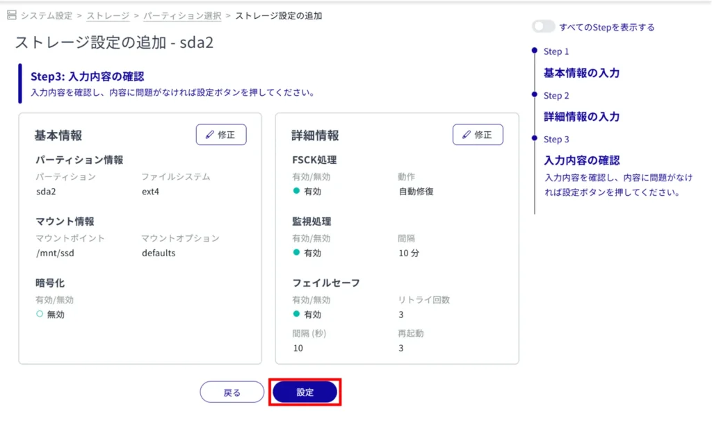Go to the ストレージ breadcrumb link
The height and width of the screenshot is (425, 712).
tap(108, 15)
